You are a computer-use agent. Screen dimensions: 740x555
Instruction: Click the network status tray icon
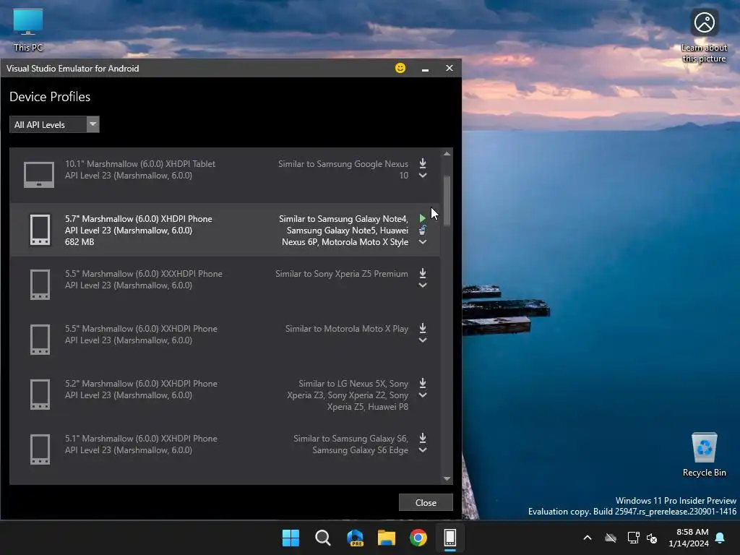[633, 538]
